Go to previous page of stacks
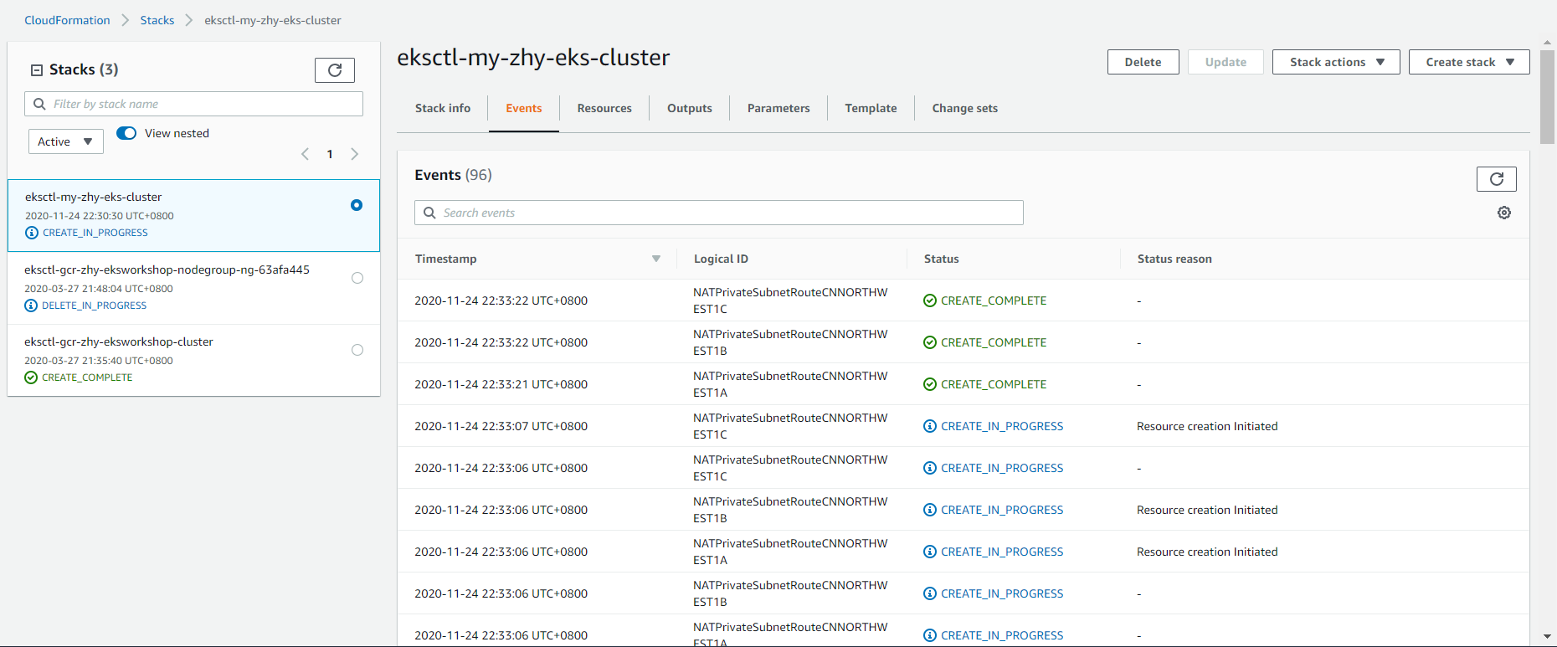Screen dimensions: 1557x647 306,154
